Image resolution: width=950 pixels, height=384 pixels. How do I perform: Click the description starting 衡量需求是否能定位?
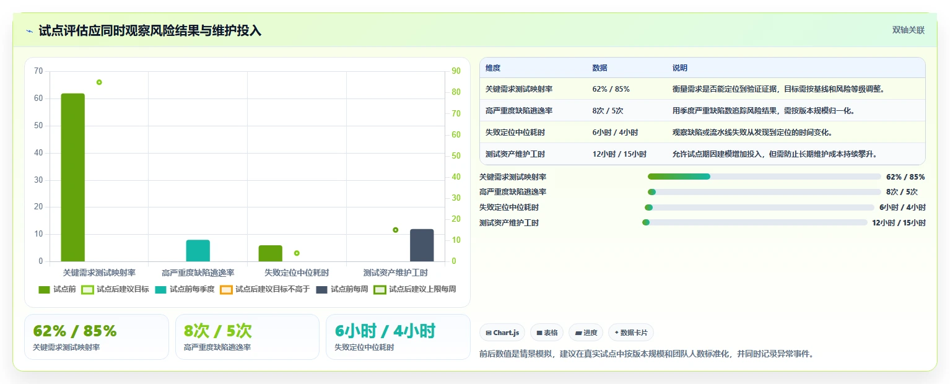tap(778, 89)
